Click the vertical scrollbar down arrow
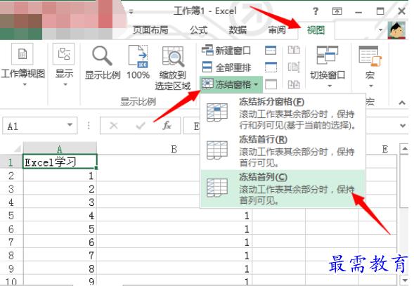The height and width of the screenshot is (286, 414). [404, 280]
